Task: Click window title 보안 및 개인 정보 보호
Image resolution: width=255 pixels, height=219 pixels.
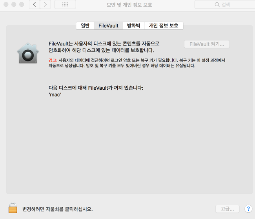Action: (x=129, y=5)
